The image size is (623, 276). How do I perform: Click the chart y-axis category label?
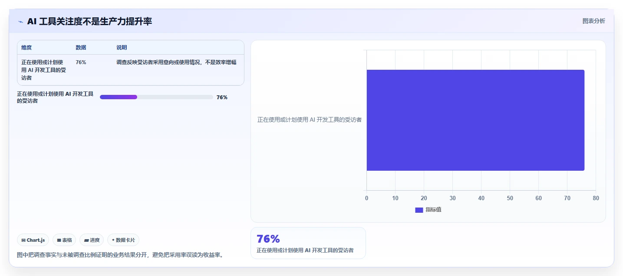click(x=310, y=120)
